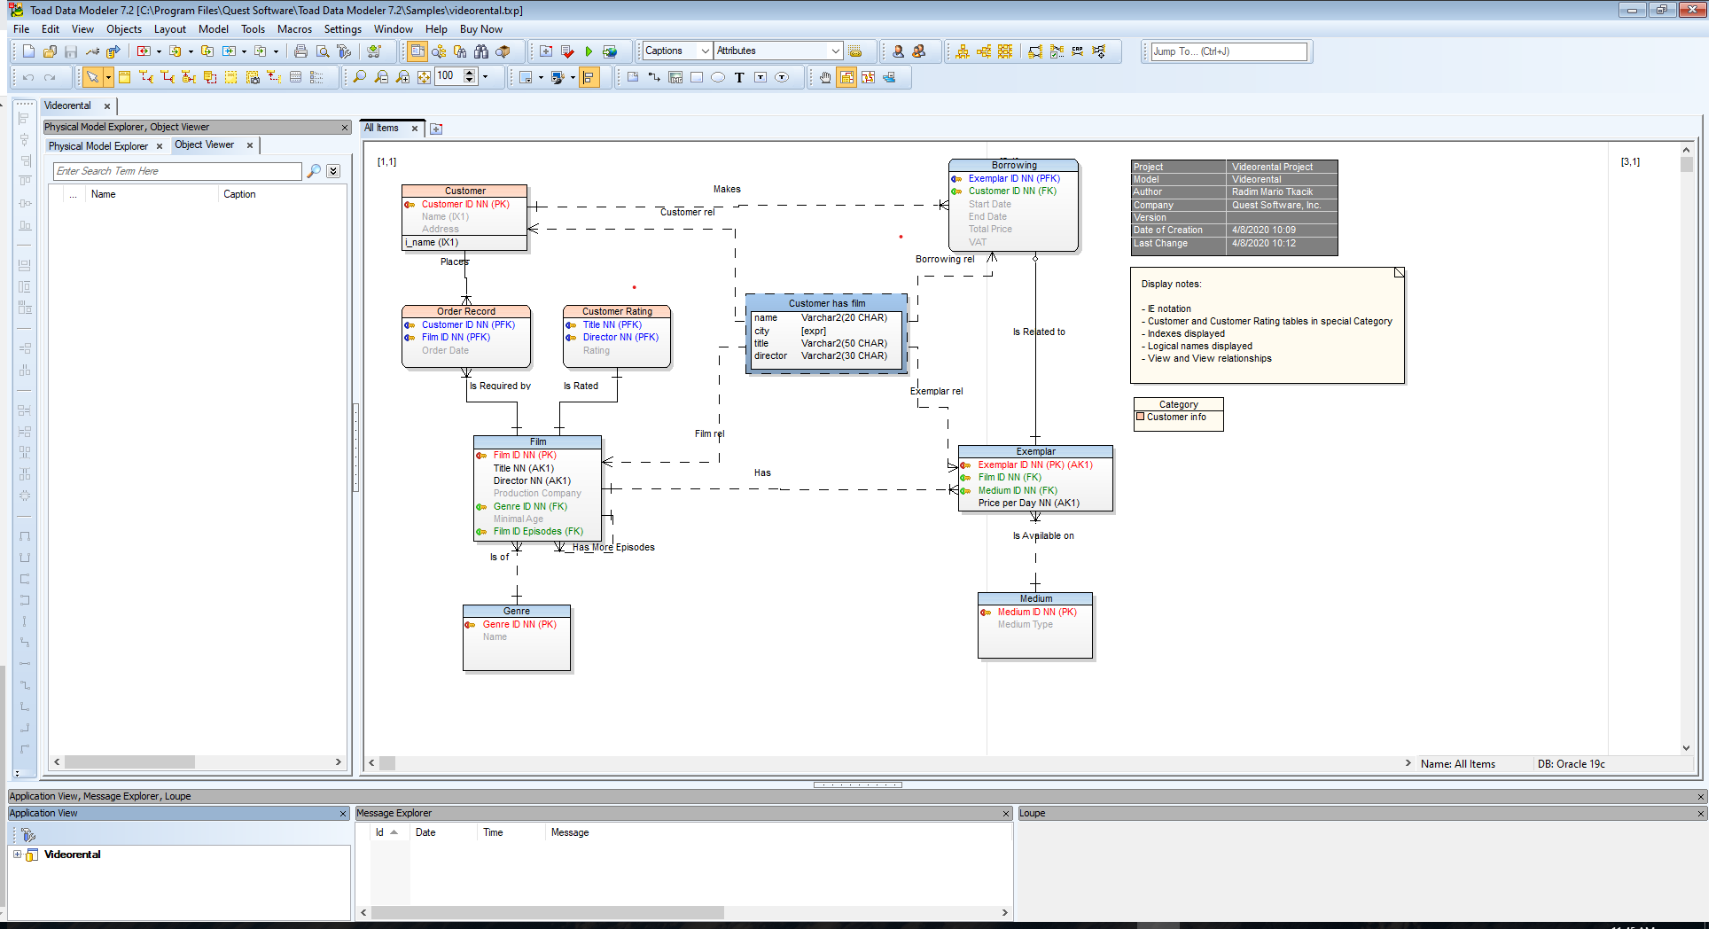Switch to the Object Viewer tab
The width and height of the screenshot is (1716, 929).
pyautogui.click(x=205, y=145)
